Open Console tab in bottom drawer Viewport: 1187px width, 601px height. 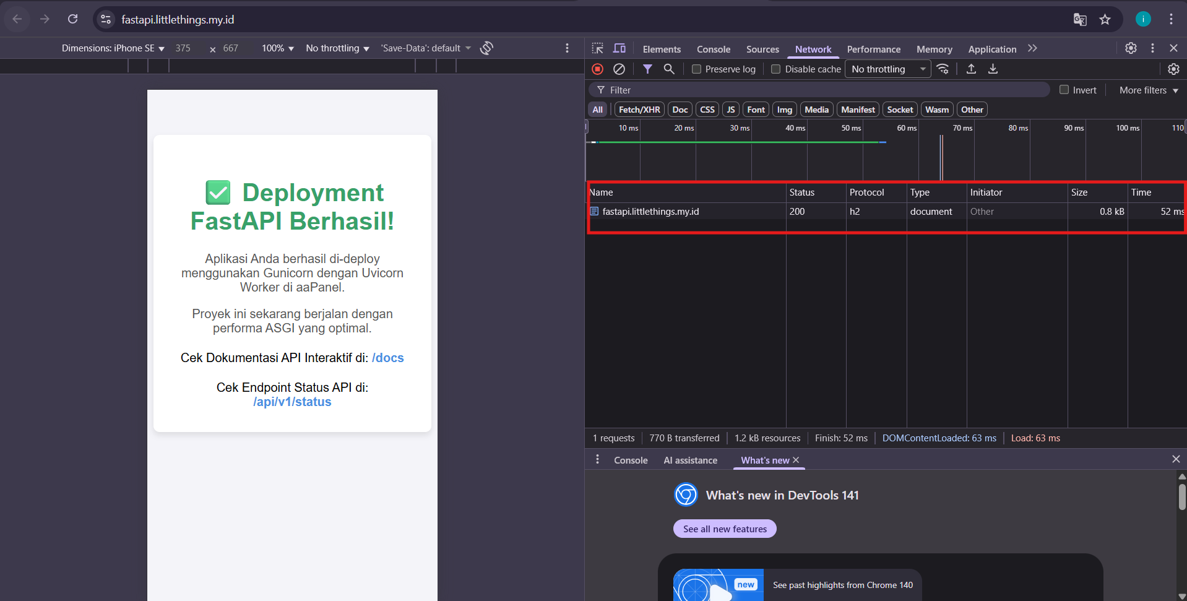pyautogui.click(x=631, y=460)
